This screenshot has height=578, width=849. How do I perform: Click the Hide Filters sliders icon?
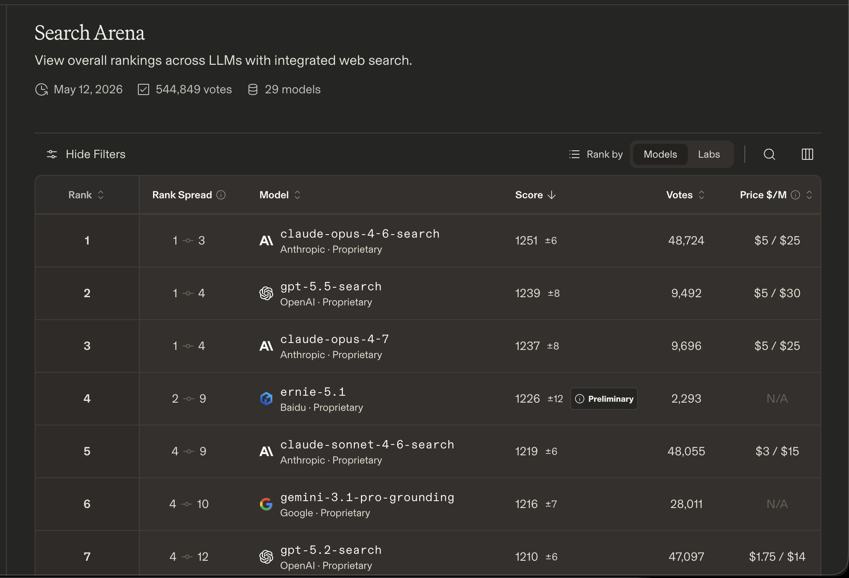tap(52, 154)
